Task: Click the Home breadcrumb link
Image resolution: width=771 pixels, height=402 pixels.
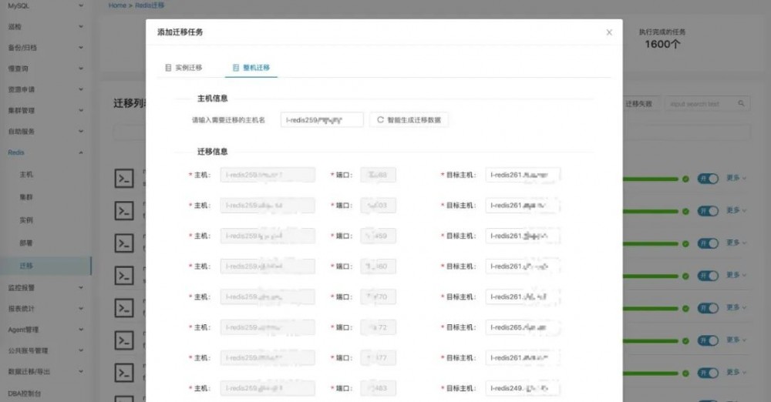Action: click(117, 5)
